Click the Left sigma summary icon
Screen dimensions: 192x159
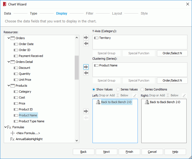coord(118,95)
